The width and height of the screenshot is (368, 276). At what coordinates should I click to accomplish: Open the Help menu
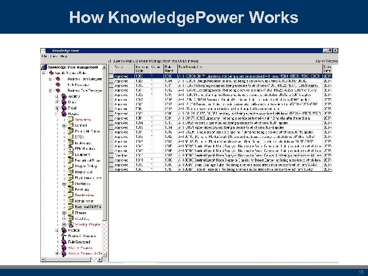(x=64, y=56)
